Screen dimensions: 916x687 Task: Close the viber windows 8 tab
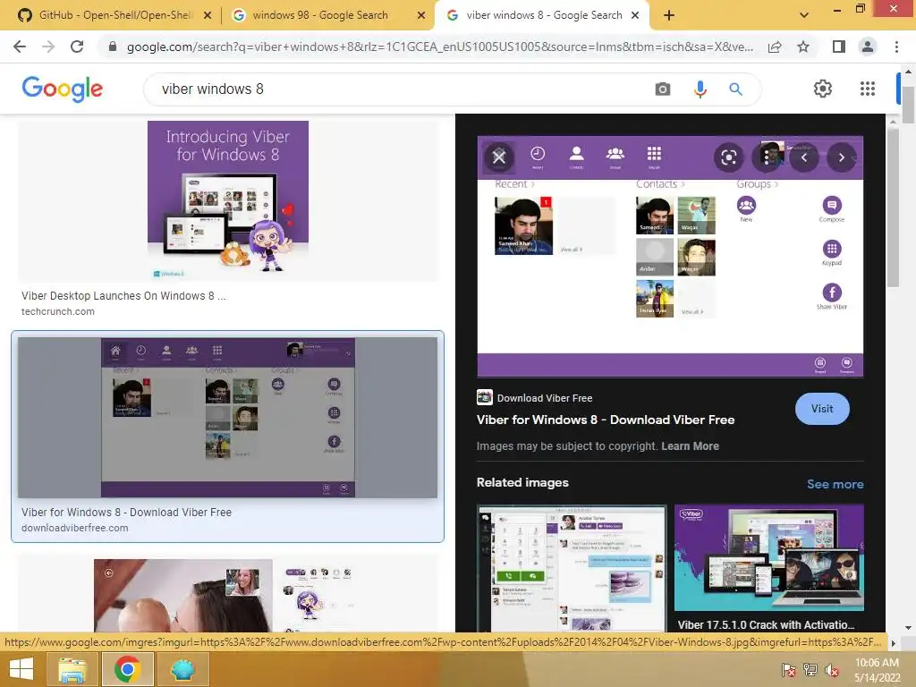(636, 16)
